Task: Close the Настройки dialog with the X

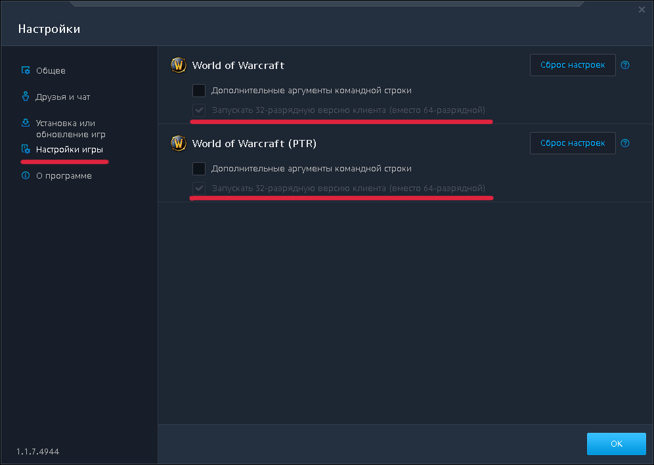Action: coord(642,9)
